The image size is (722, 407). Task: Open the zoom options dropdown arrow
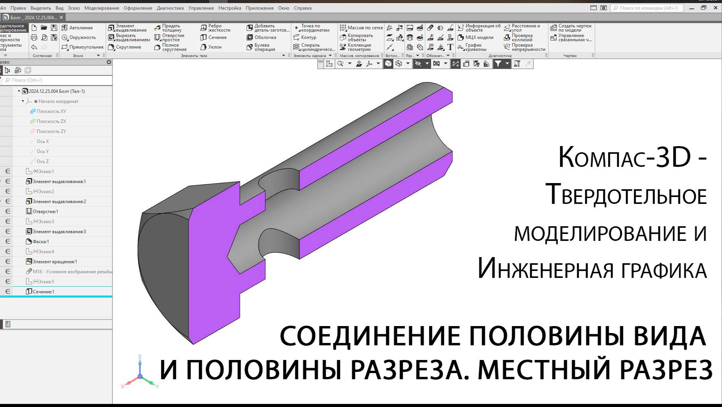350,64
